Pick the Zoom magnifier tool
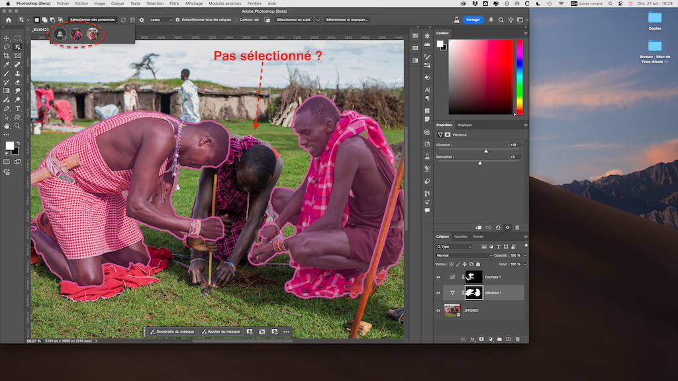Screen dimensions: 678x381 pyautogui.click(x=17, y=125)
